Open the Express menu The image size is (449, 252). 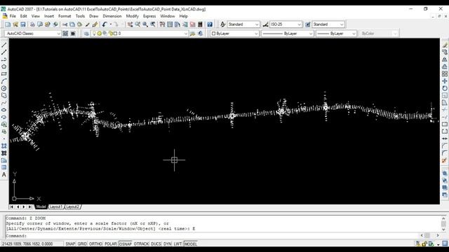coord(149,16)
